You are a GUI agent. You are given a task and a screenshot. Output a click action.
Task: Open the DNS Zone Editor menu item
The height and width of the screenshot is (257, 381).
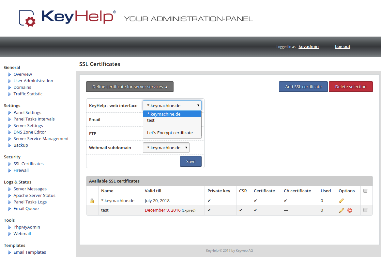tap(30, 132)
